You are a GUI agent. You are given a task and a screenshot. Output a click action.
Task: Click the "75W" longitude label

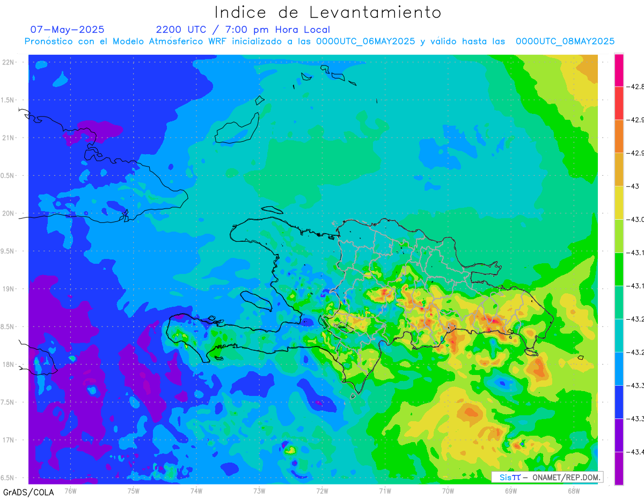(x=134, y=490)
